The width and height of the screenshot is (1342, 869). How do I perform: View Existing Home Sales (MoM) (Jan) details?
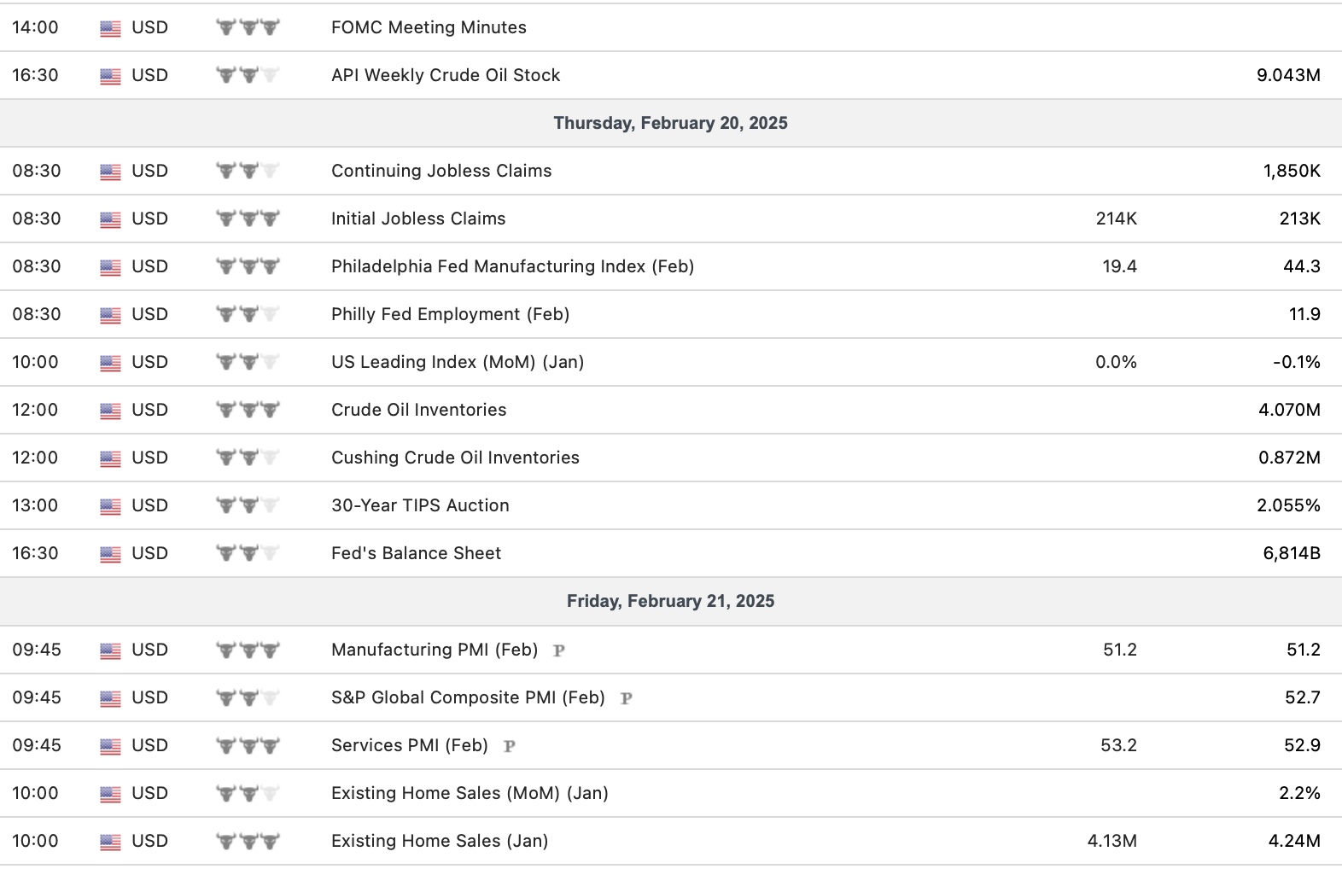tap(470, 793)
